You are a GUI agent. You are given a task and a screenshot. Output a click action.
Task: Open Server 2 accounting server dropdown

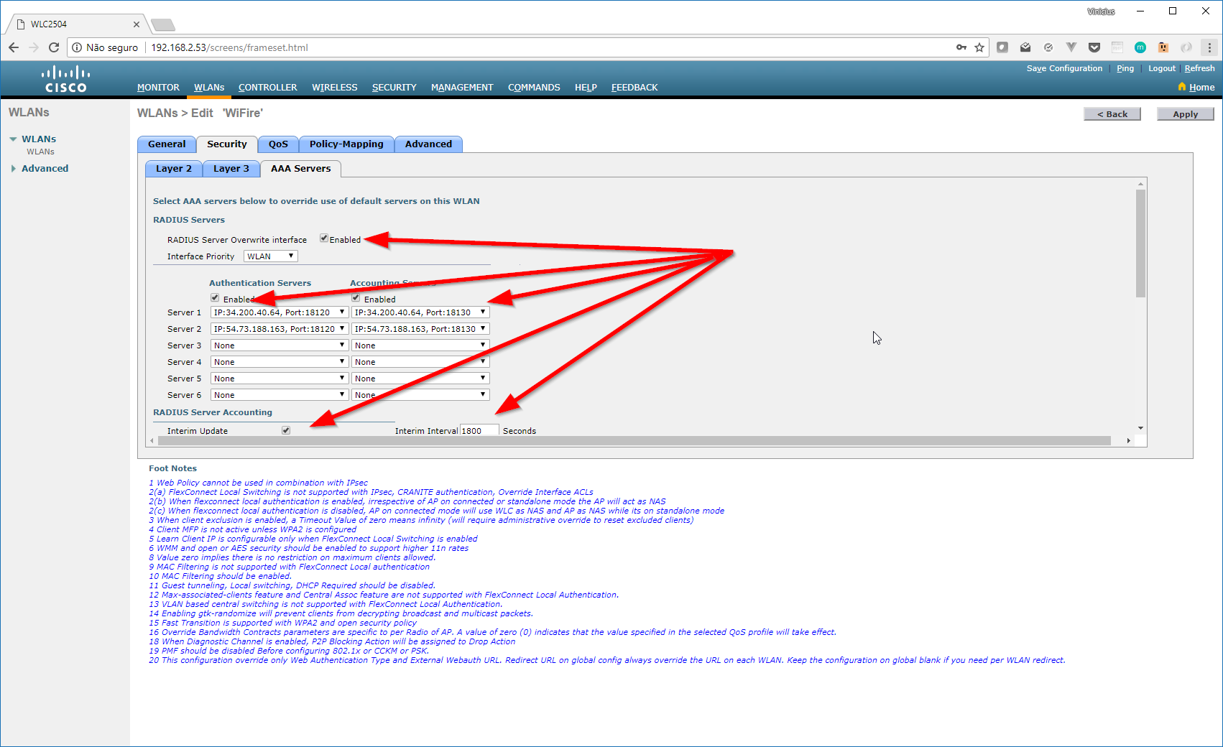click(420, 329)
